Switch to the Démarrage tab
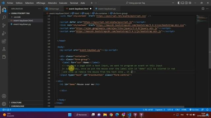211x118 pixels. [53, 9]
